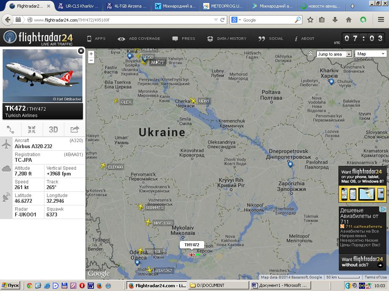
Task: Open the Map type dropdown
Action: (x=371, y=54)
